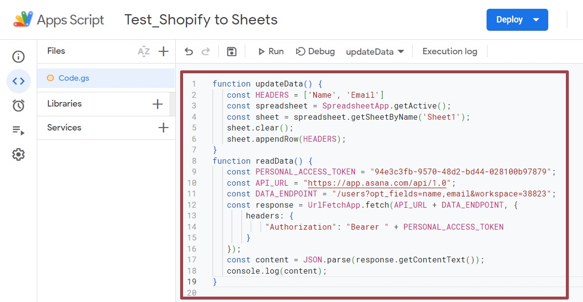Open the updateData function dropdown
This screenshot has height=302, width=583.
coord(375,52)
